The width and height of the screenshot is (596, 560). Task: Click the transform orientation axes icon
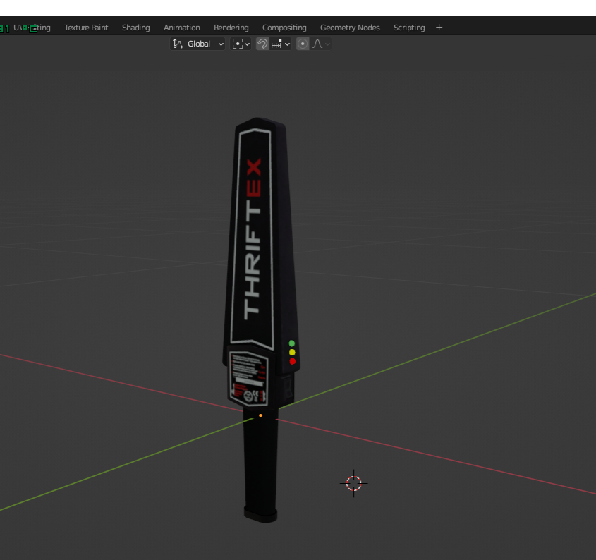pos(178,44)
